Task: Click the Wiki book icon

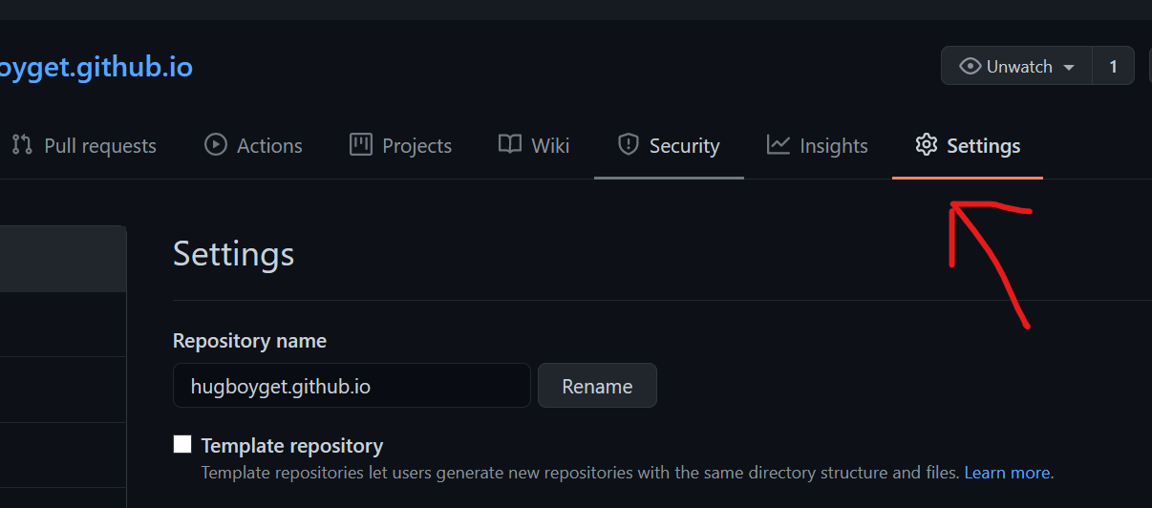Action: pos(510,145)
